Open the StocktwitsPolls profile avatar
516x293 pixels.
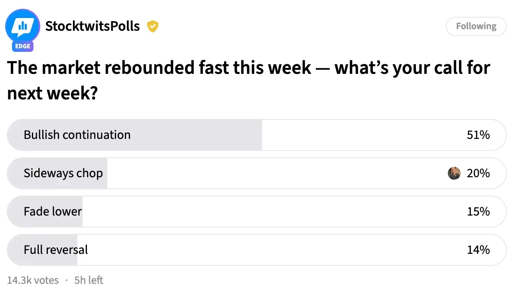pyautogui.click(x=23, y=26)
